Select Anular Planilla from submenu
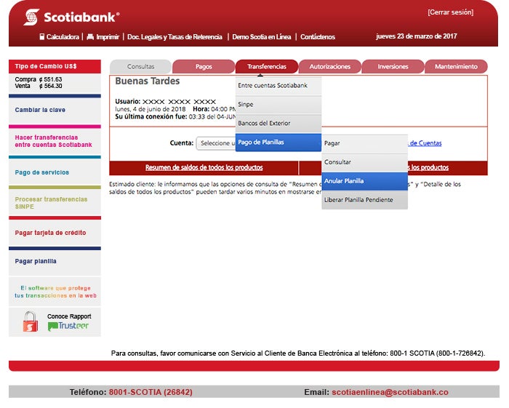This screenshot has width=509, height=408. click(x=364, y=181)
